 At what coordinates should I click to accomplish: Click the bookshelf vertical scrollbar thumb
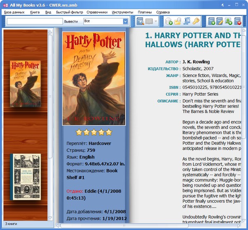50,96
